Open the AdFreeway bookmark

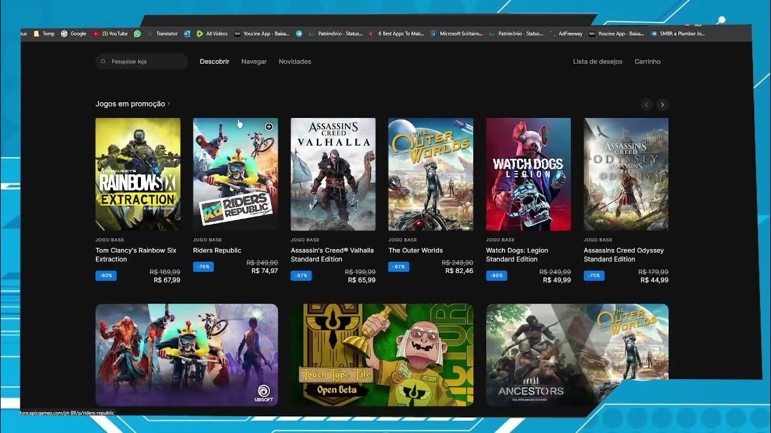click(566, 34)
